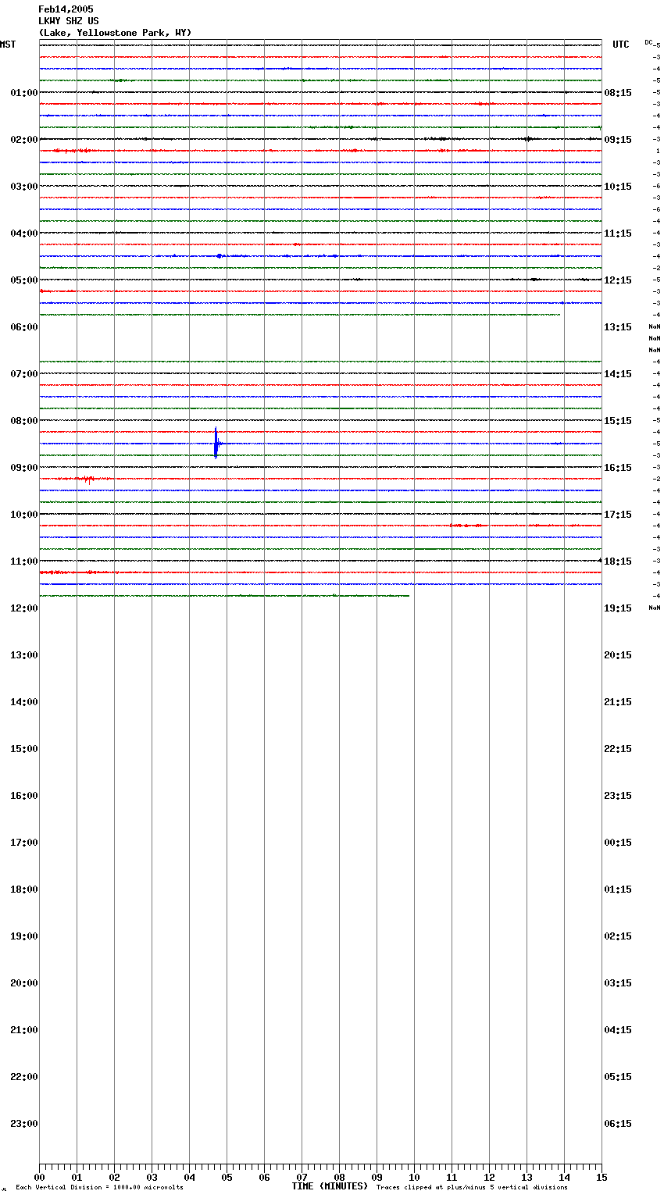The image size is (664, 1198).
Task: Select the 09:15 UTC time label
Action: pyautogui.click(x=618, y=140)
